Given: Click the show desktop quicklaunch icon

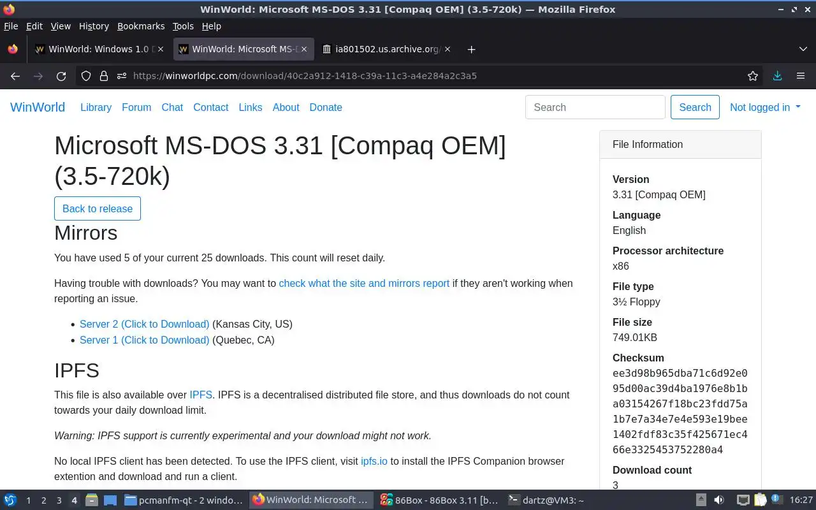Looking at the screenshot, I should click(x=110, y=500).
